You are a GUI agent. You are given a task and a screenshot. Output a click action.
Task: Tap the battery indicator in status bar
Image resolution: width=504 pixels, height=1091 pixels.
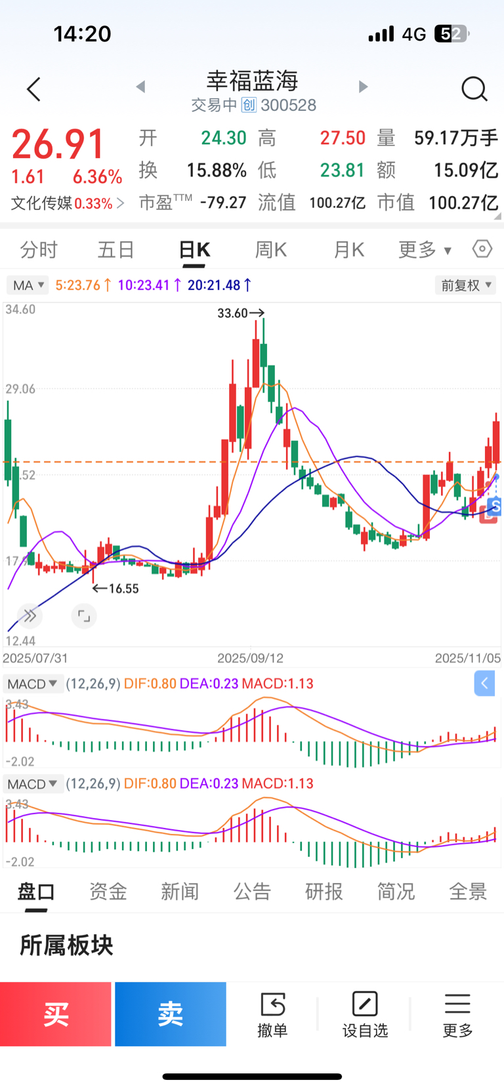(x=452, y=34)
